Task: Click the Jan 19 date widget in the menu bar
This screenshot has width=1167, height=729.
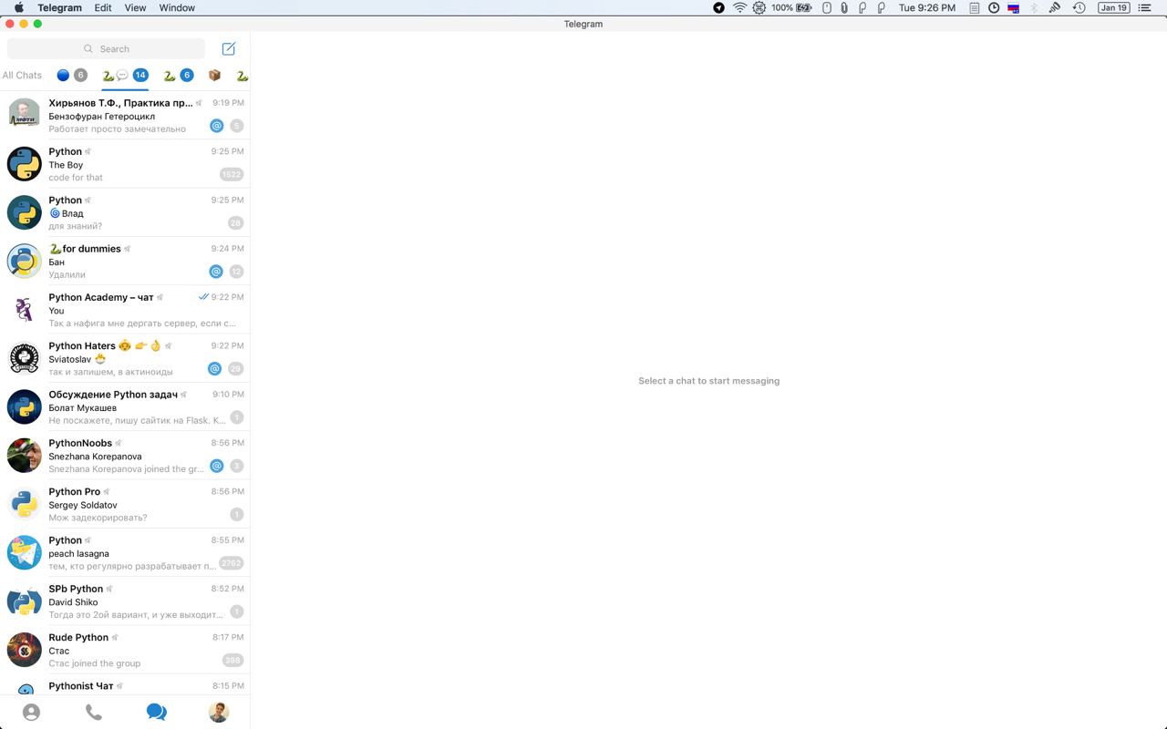Action: [1113, 7]
